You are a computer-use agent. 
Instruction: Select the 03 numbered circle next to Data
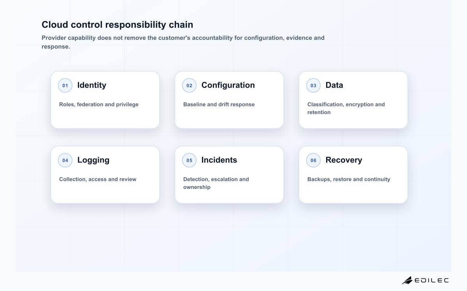pyautogui.click(x=313, y=85)
